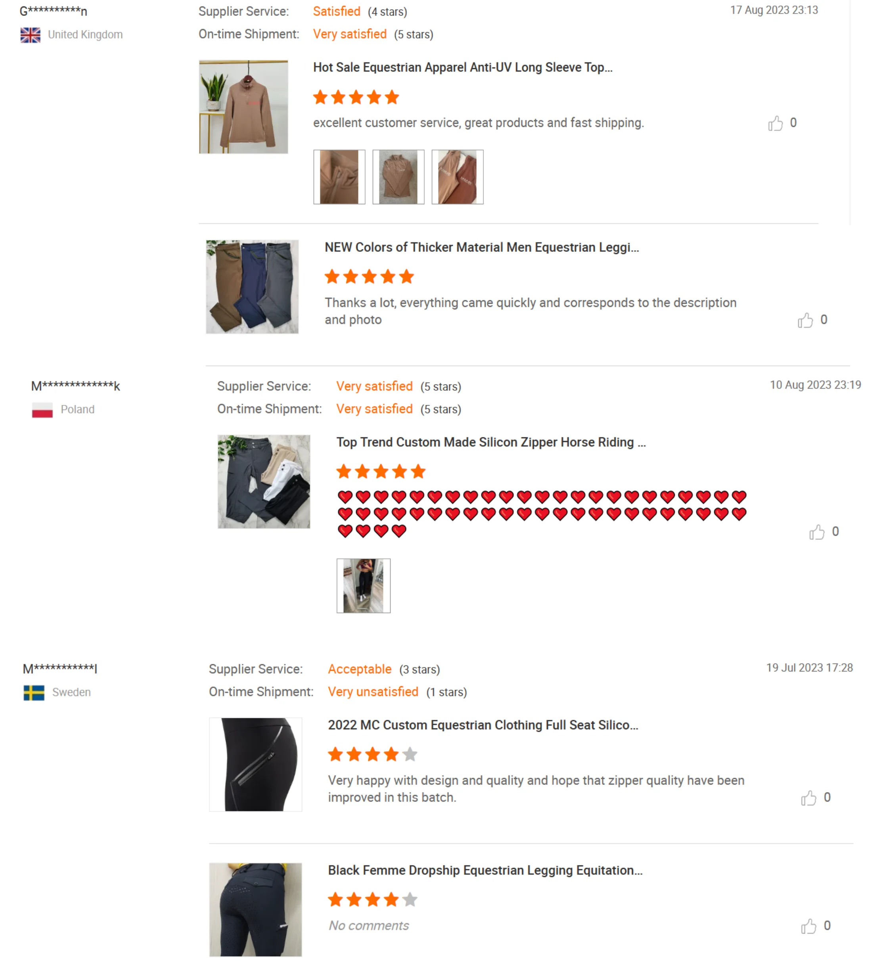Screen dimensions: 885x974
Task: View first review photo of brown top zipper
Action: pos(339,177)
